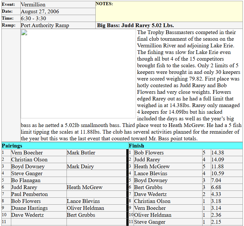Click the 6:30 - 3:30 time cell
Image resolution: width=244 pixels, height=226 pixels.
pos(33,18)
